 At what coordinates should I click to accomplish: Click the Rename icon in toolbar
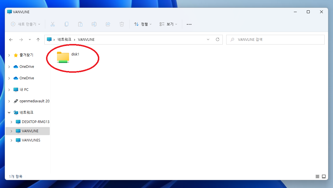coord(94,24)
